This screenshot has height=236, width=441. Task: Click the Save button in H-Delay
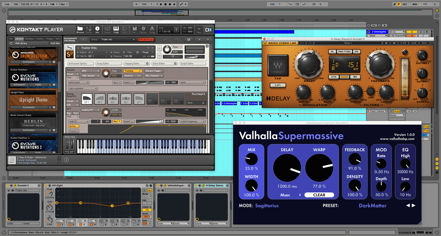pyautogui.click(x=424, y=43)
